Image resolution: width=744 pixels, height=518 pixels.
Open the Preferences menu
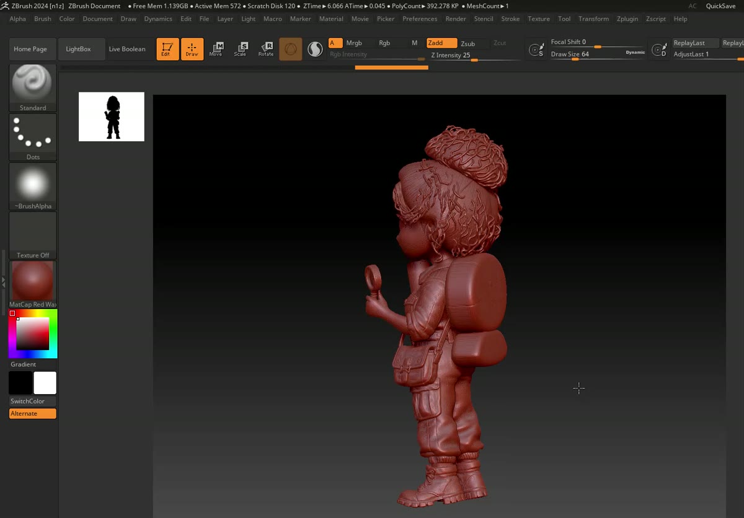coord(420,19)
